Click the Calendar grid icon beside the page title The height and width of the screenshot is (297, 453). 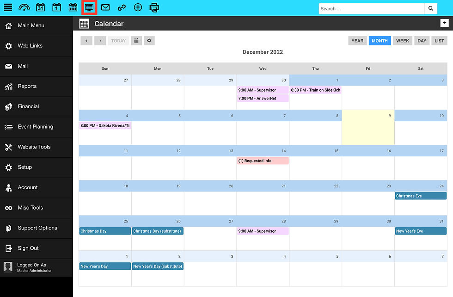pyautogui.click(x=84, y=24)
